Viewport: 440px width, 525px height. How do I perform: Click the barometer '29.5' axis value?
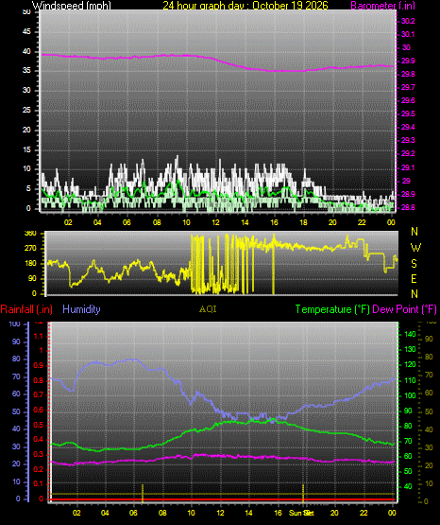(x=408, y=114)
